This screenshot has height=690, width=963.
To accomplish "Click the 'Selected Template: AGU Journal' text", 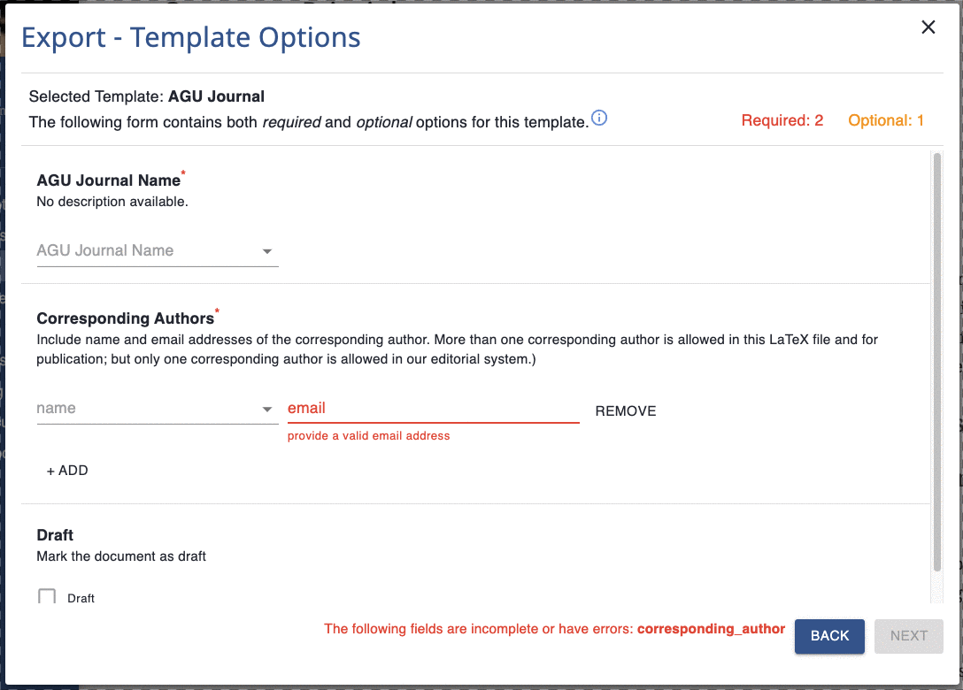I will (147, 96).
